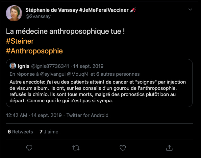Expand the tweet options chevron menu
The height and width of the screenshot is (158, 201).
[190, 10]
